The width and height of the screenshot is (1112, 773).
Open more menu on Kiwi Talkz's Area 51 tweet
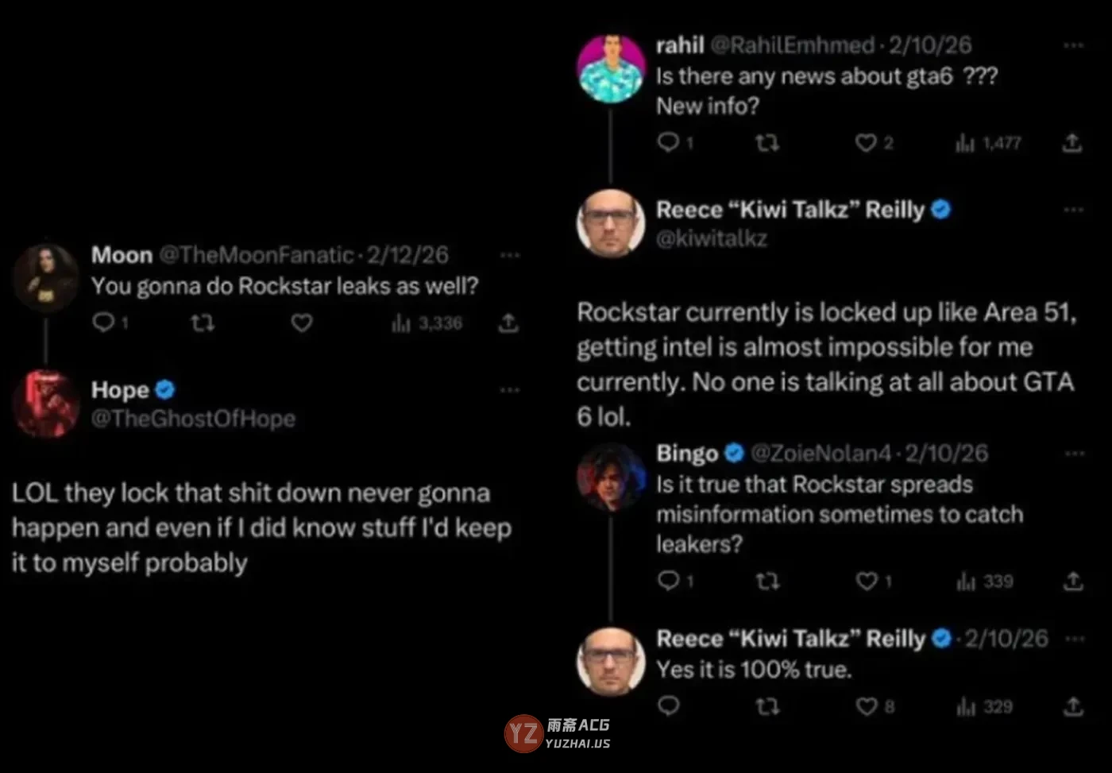(1073, 210)
